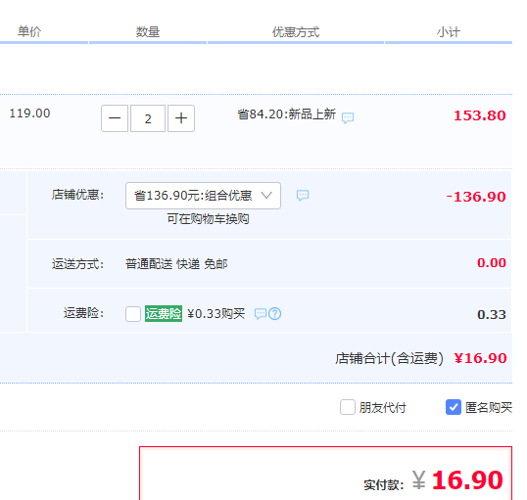Viewport: 527px width, 500px height.
Task: Check the 朋友代付 checkbox
Action: click(348, 407)
